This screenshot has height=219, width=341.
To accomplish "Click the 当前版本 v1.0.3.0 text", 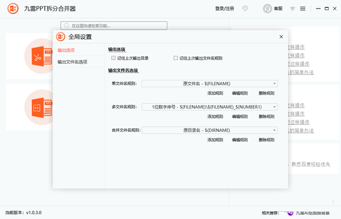I will 23,213.
